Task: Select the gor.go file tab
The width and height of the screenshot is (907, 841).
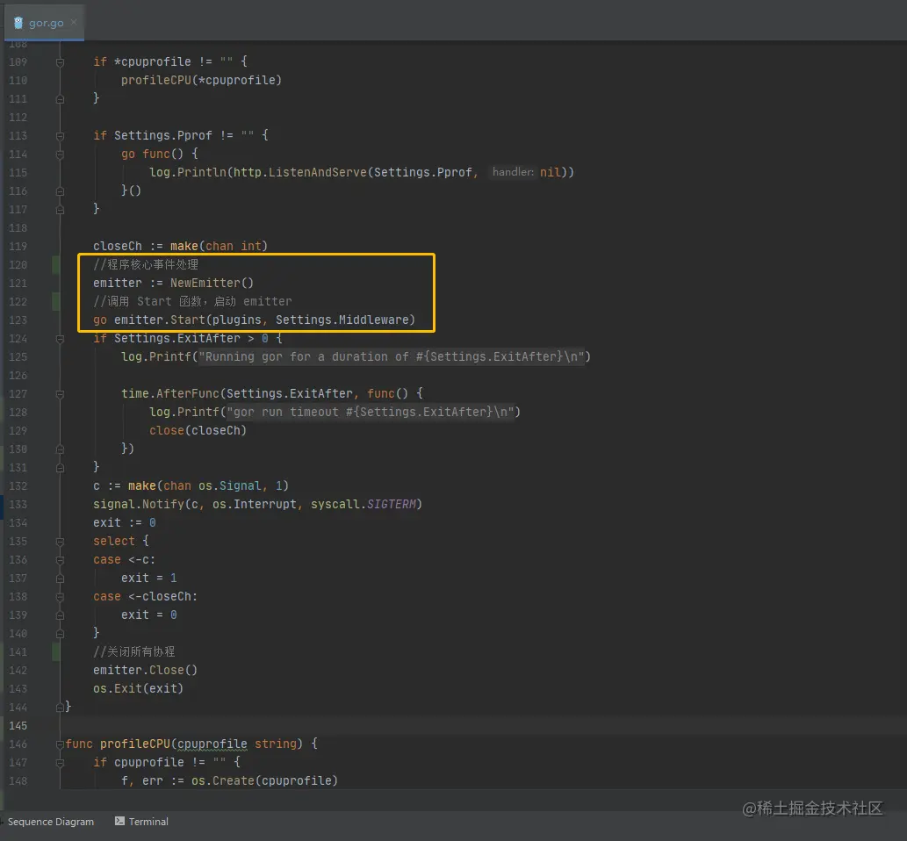Action: 45,23
